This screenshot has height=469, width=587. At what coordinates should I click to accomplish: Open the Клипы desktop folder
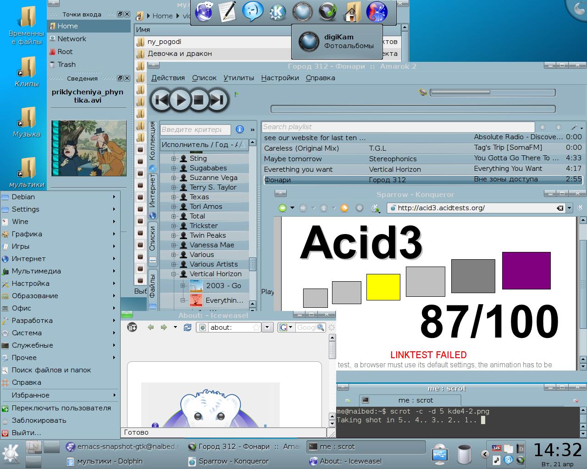point(27,72)
